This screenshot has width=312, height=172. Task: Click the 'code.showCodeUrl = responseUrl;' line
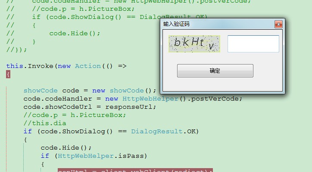coord(90,107)
